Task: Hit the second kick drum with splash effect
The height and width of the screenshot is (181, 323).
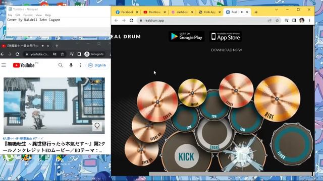Action: pyautogui.click(x=242, y=156)
